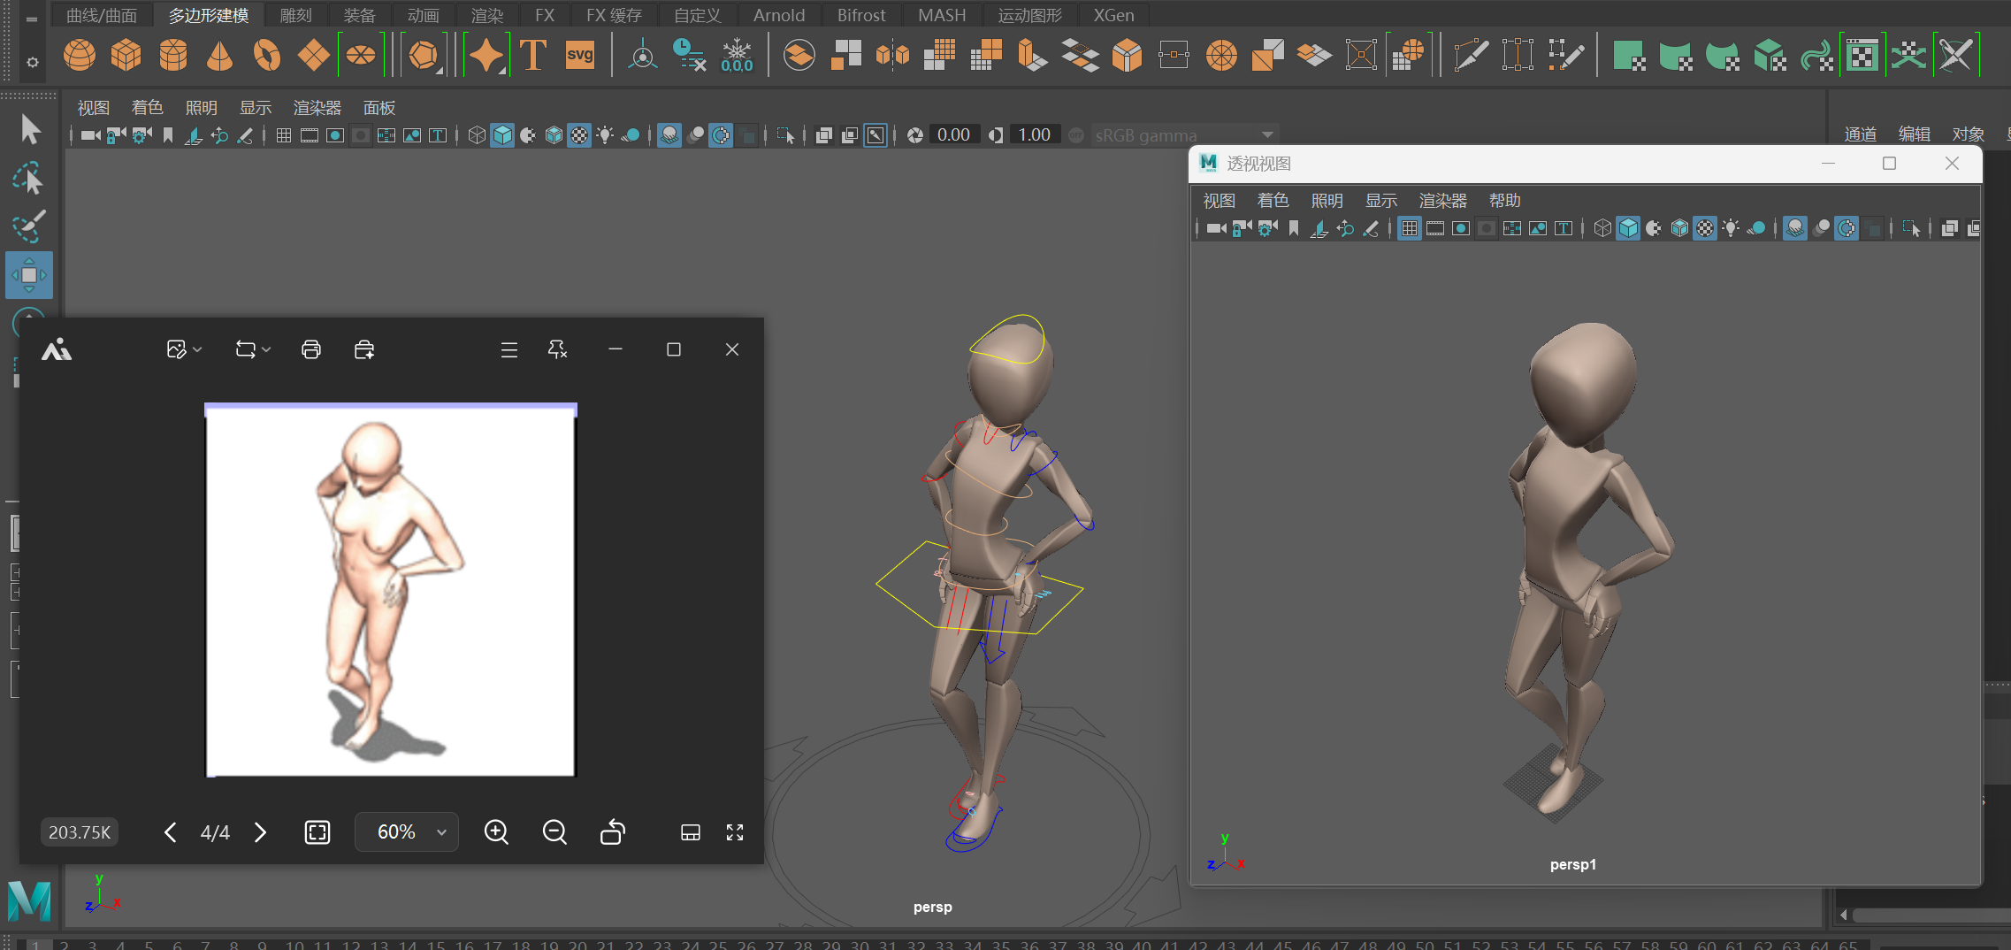Screen dimensions: 2011x950
Task: Select the polygon cone shelf icon
Action: coord(219,56)
